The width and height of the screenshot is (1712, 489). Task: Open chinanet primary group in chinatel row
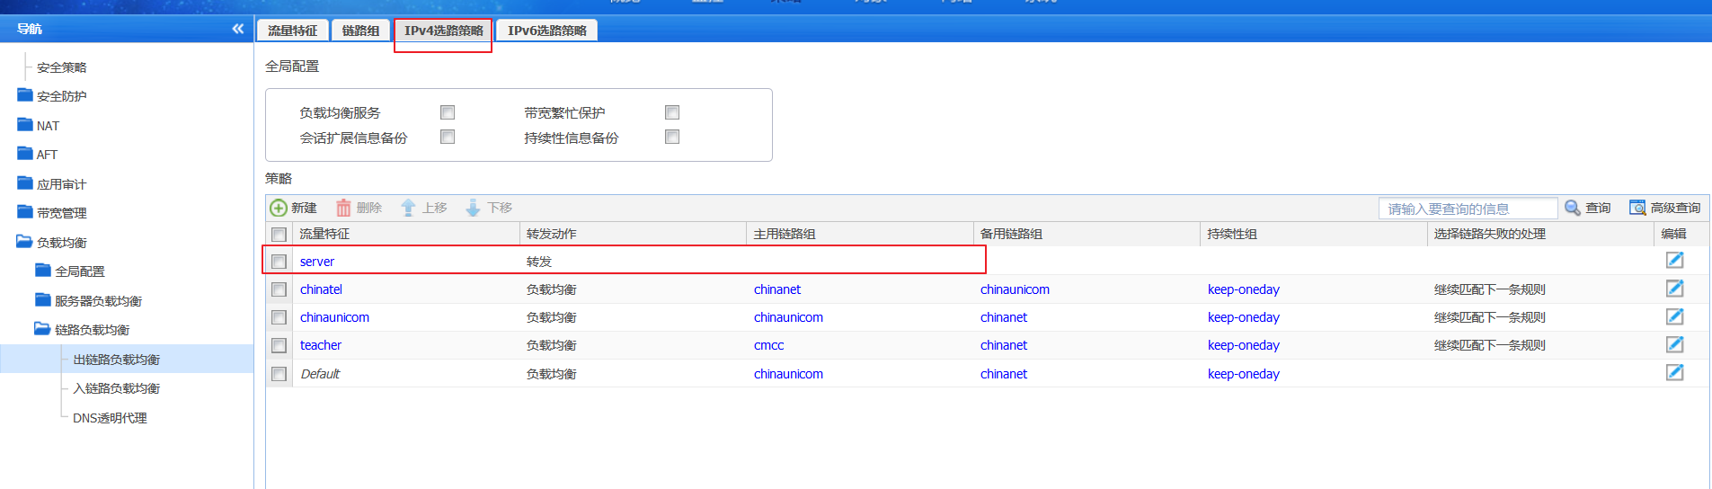click(x=777, y=289)
